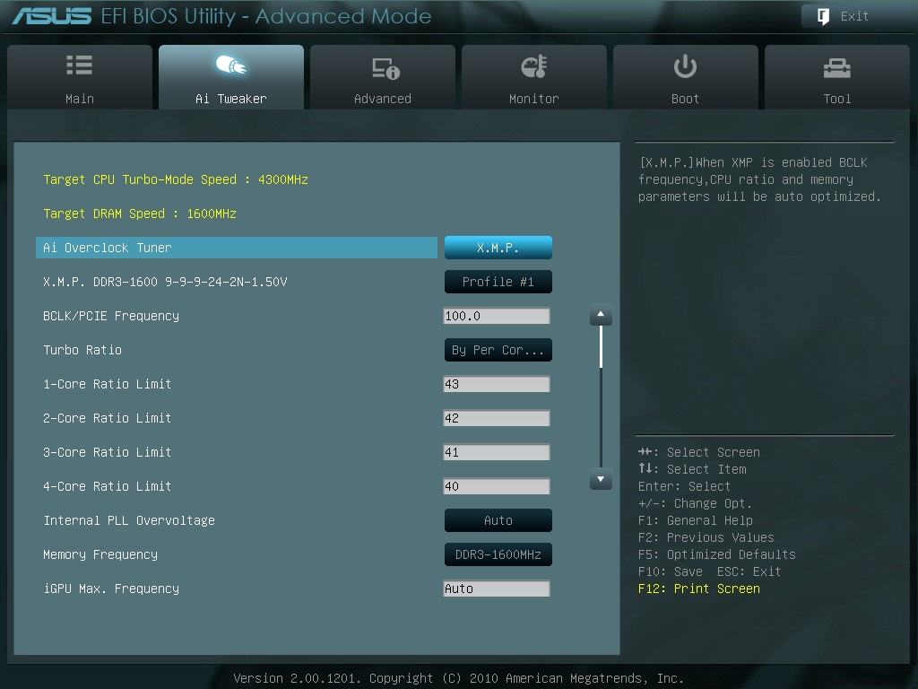Select the X.M.P. DDR3-1600 profile label
This screenshot has width=918, height=689.
coord(165,282)
